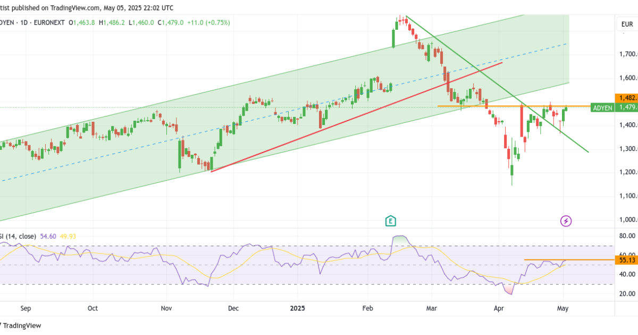Select the May label on the time axis
Image resolution: width=638 pixels, height=335 pixels.
(563, 308)
